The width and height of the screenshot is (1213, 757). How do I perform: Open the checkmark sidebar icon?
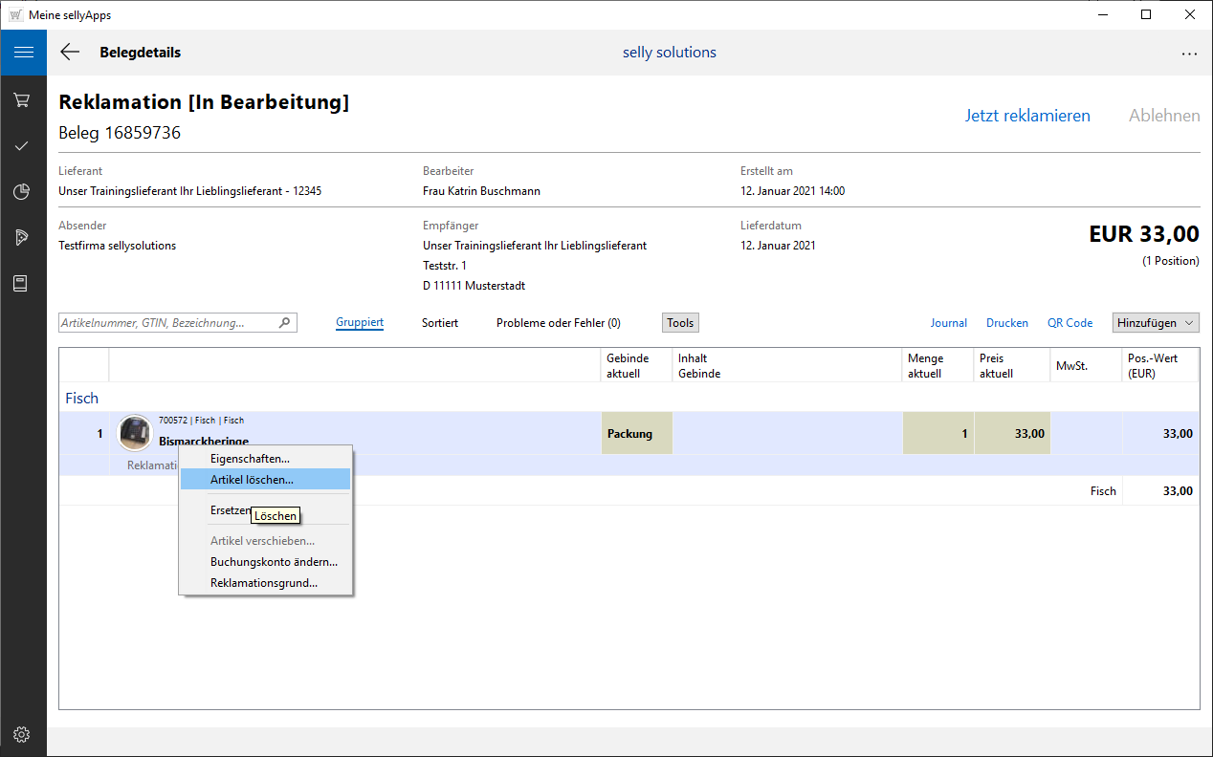[22, 146]
